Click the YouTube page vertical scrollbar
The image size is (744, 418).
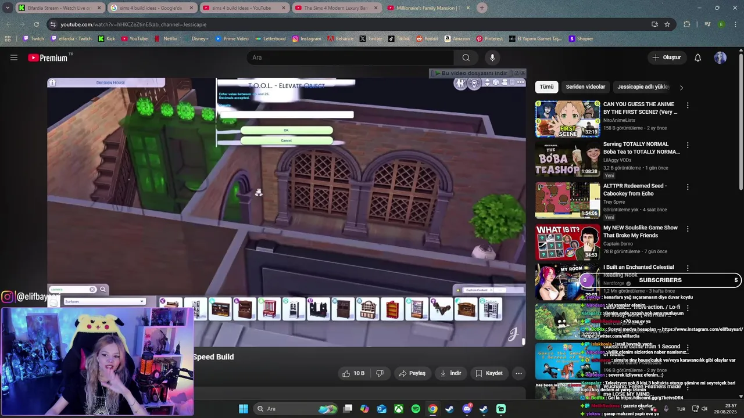pos(741,122)
